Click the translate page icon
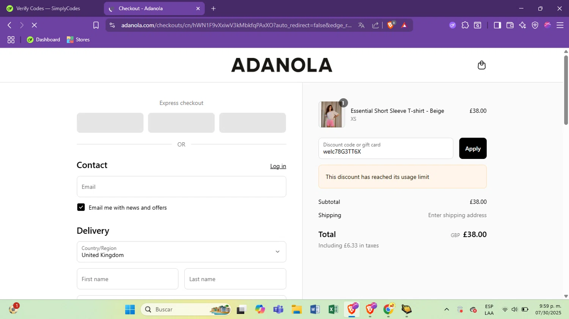This screenshot has height=319, width=569. pos(361,25)
